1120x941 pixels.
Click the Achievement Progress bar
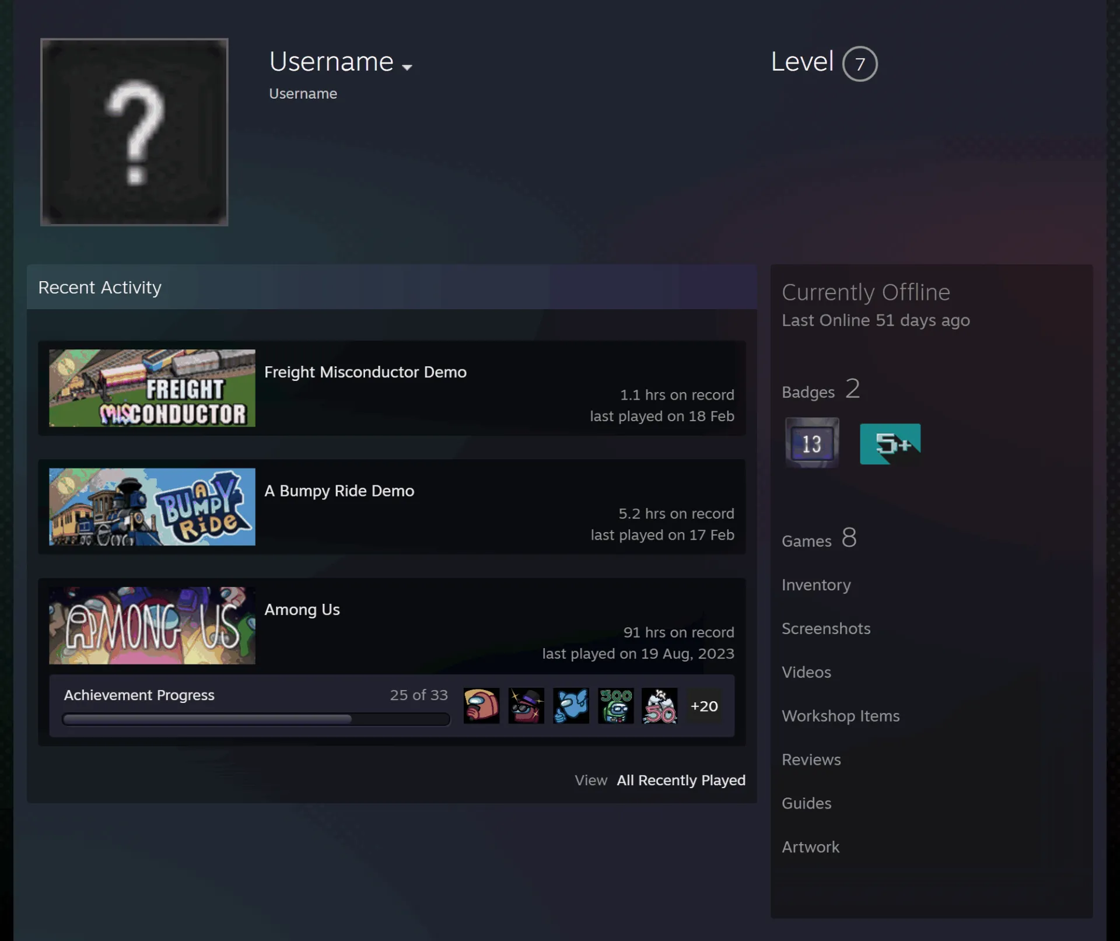tap(256, 719)
